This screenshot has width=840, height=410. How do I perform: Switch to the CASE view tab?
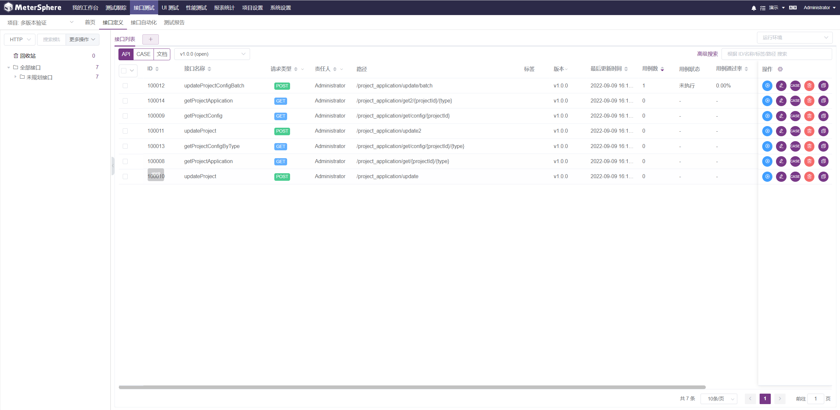(x=143, y=54)
